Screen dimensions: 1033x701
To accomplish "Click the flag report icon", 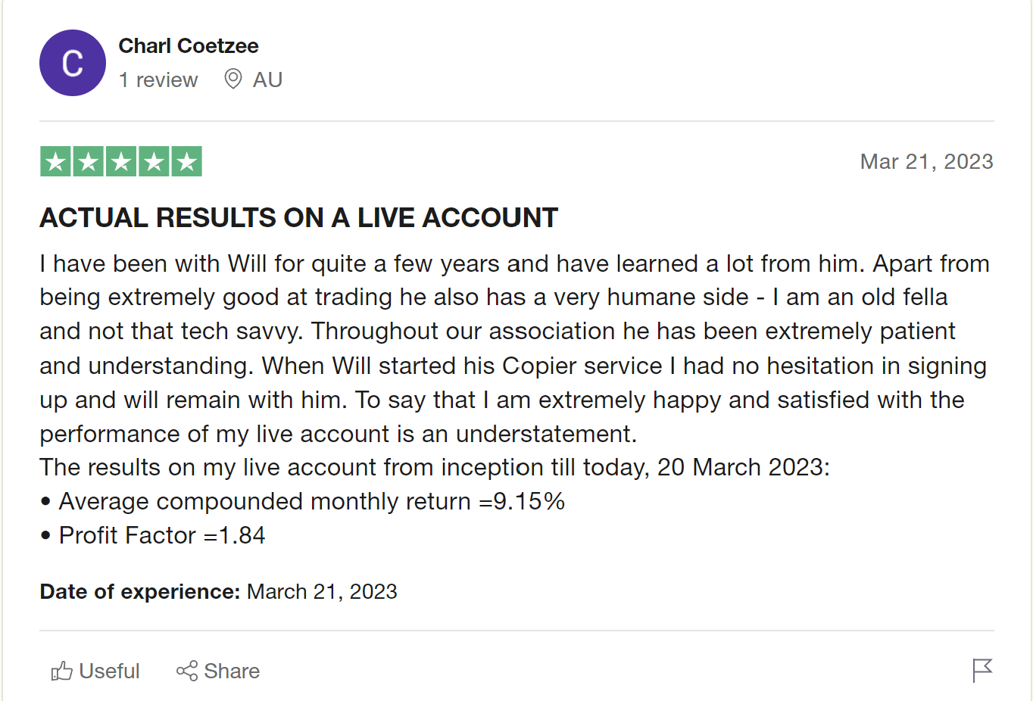I will [x=982, y=670].
